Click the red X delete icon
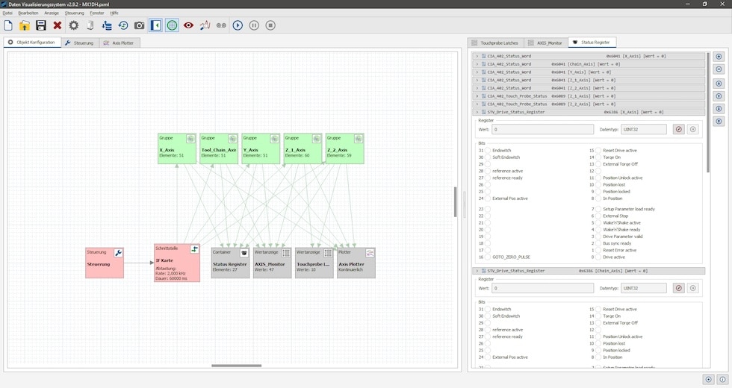 58,25
